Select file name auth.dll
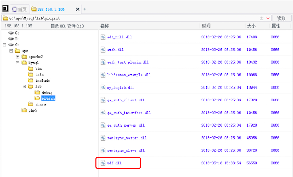The image size is (293, 177). coord(115,50)
